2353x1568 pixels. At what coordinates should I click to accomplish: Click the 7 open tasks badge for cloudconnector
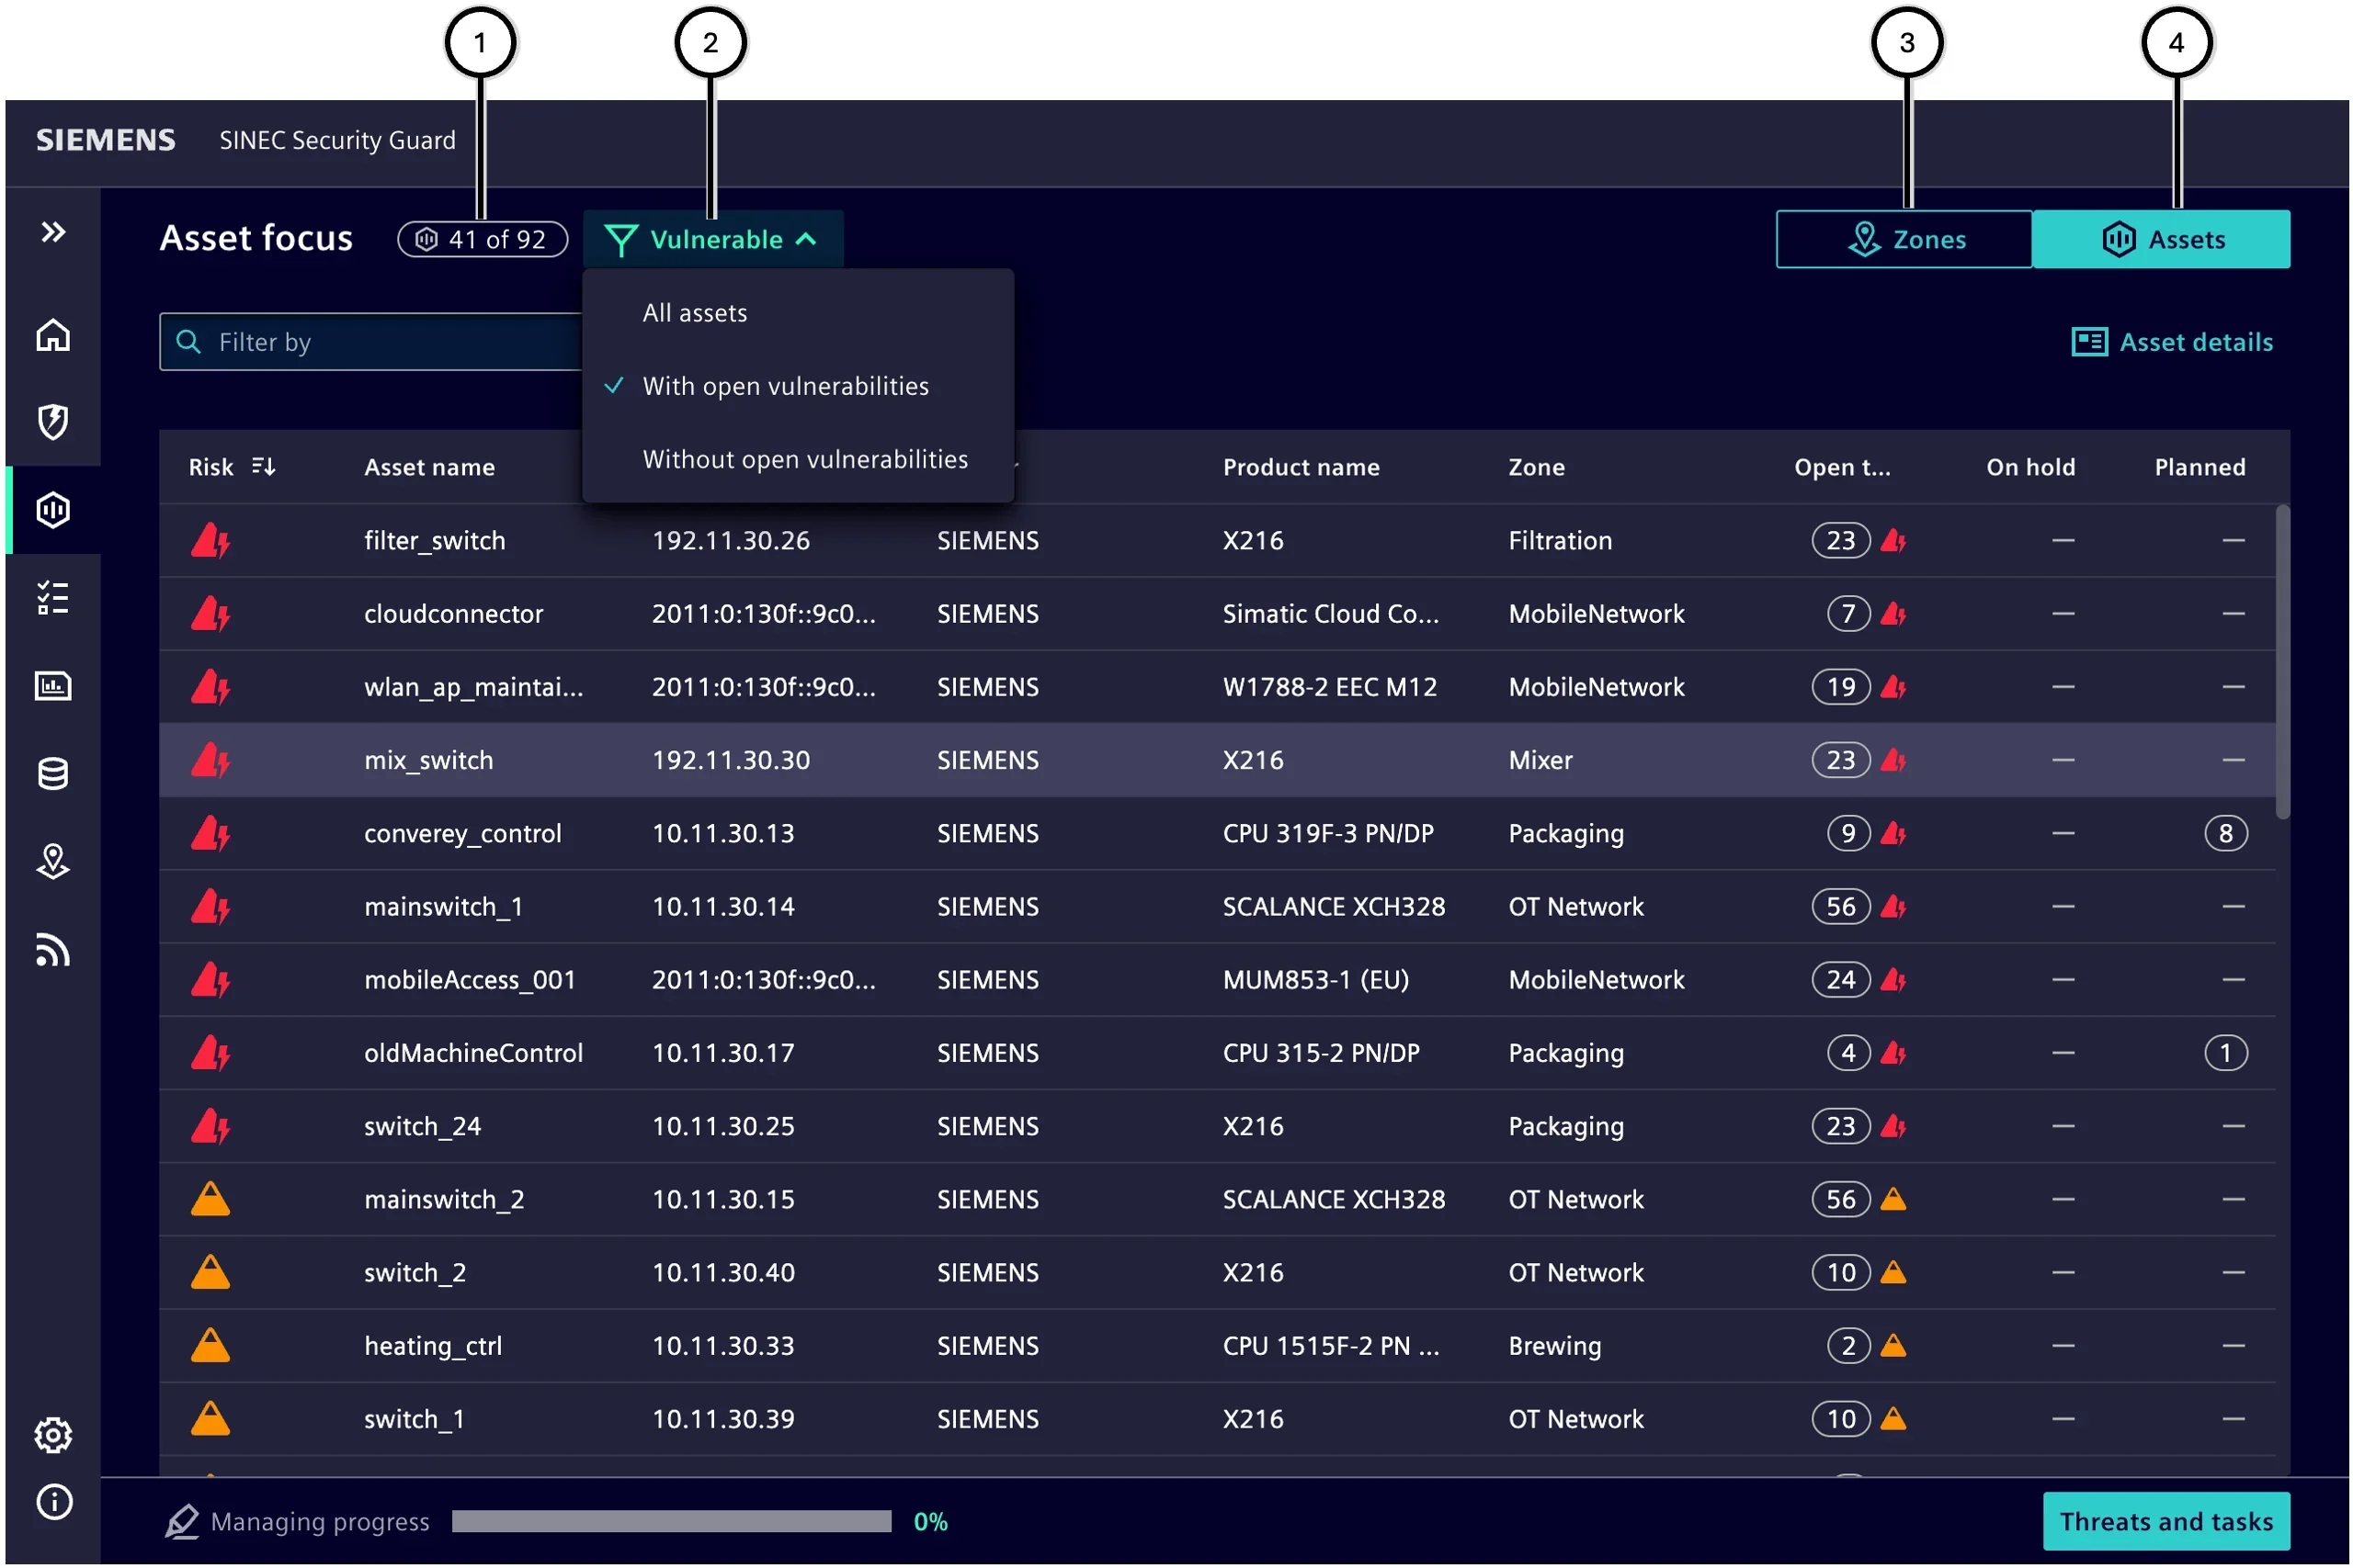coord(1847,614)
